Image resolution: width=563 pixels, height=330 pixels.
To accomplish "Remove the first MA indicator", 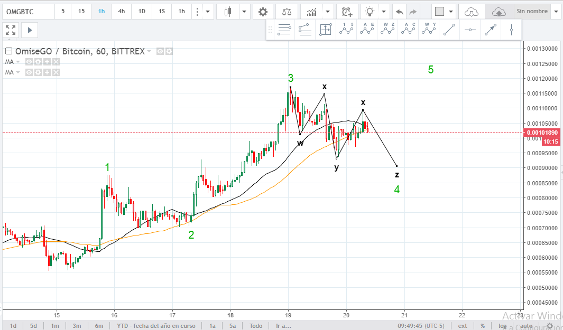I will [x=56, y=62].
